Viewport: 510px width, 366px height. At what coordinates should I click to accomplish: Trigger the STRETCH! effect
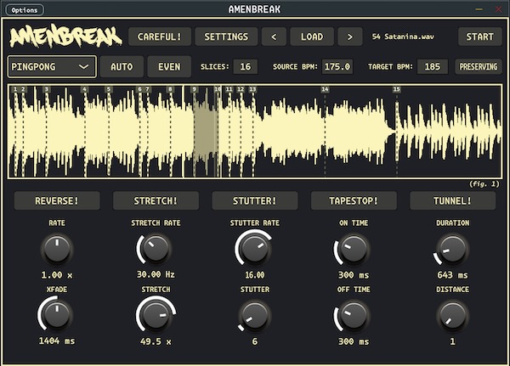[x=156, y=201]
